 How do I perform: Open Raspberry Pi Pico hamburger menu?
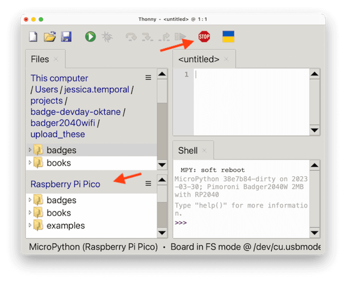coord(148,183)
